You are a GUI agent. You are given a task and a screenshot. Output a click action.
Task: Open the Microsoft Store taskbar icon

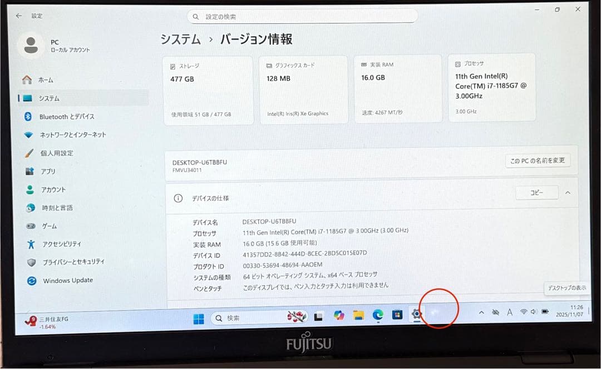point(397,315)
